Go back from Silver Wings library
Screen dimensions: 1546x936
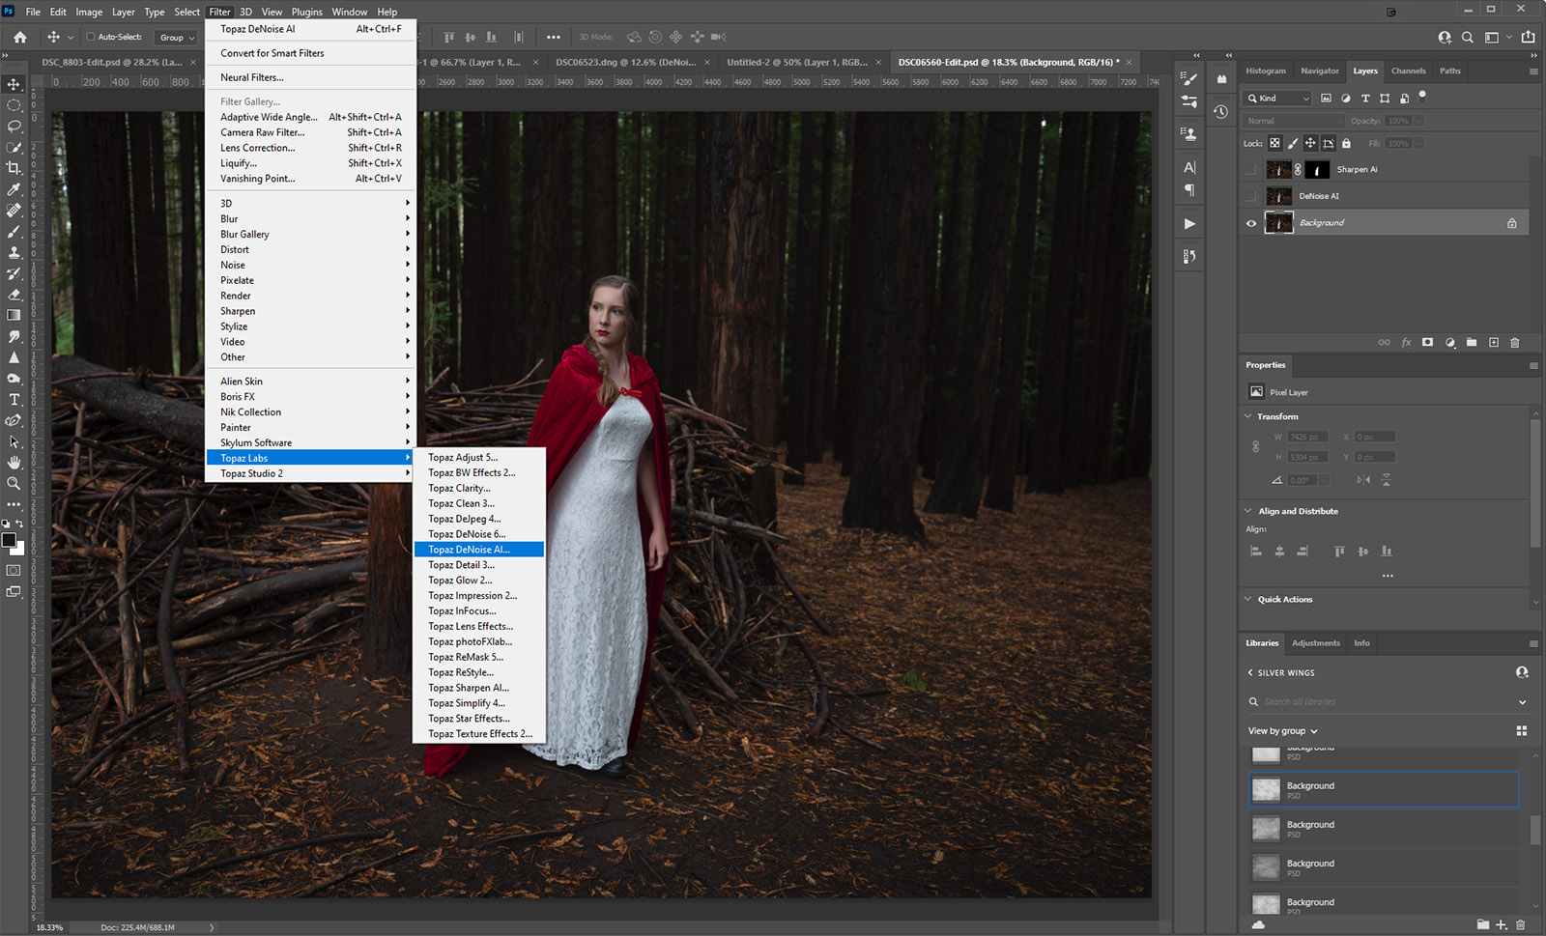(x=1250, y=673)
